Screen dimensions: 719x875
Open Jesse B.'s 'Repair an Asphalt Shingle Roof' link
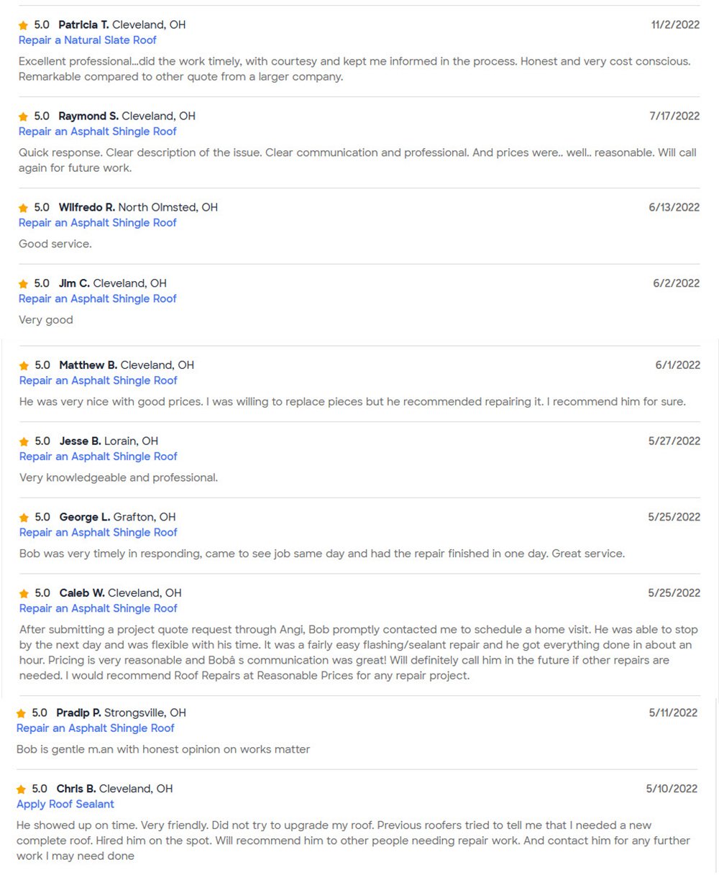pos(98,457)
